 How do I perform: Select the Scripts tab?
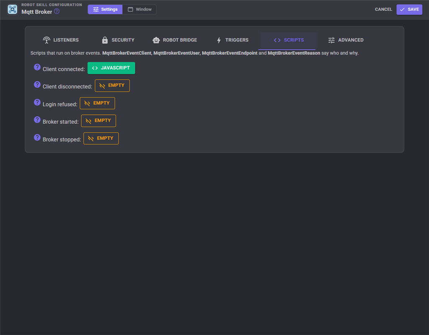pyautogui.click(x=289, y=40)
